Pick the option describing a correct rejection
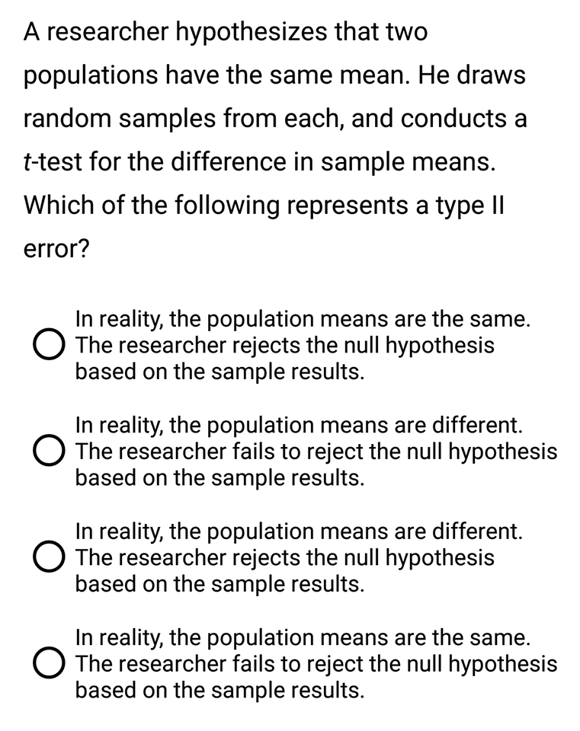 click(x=48, y=557)
